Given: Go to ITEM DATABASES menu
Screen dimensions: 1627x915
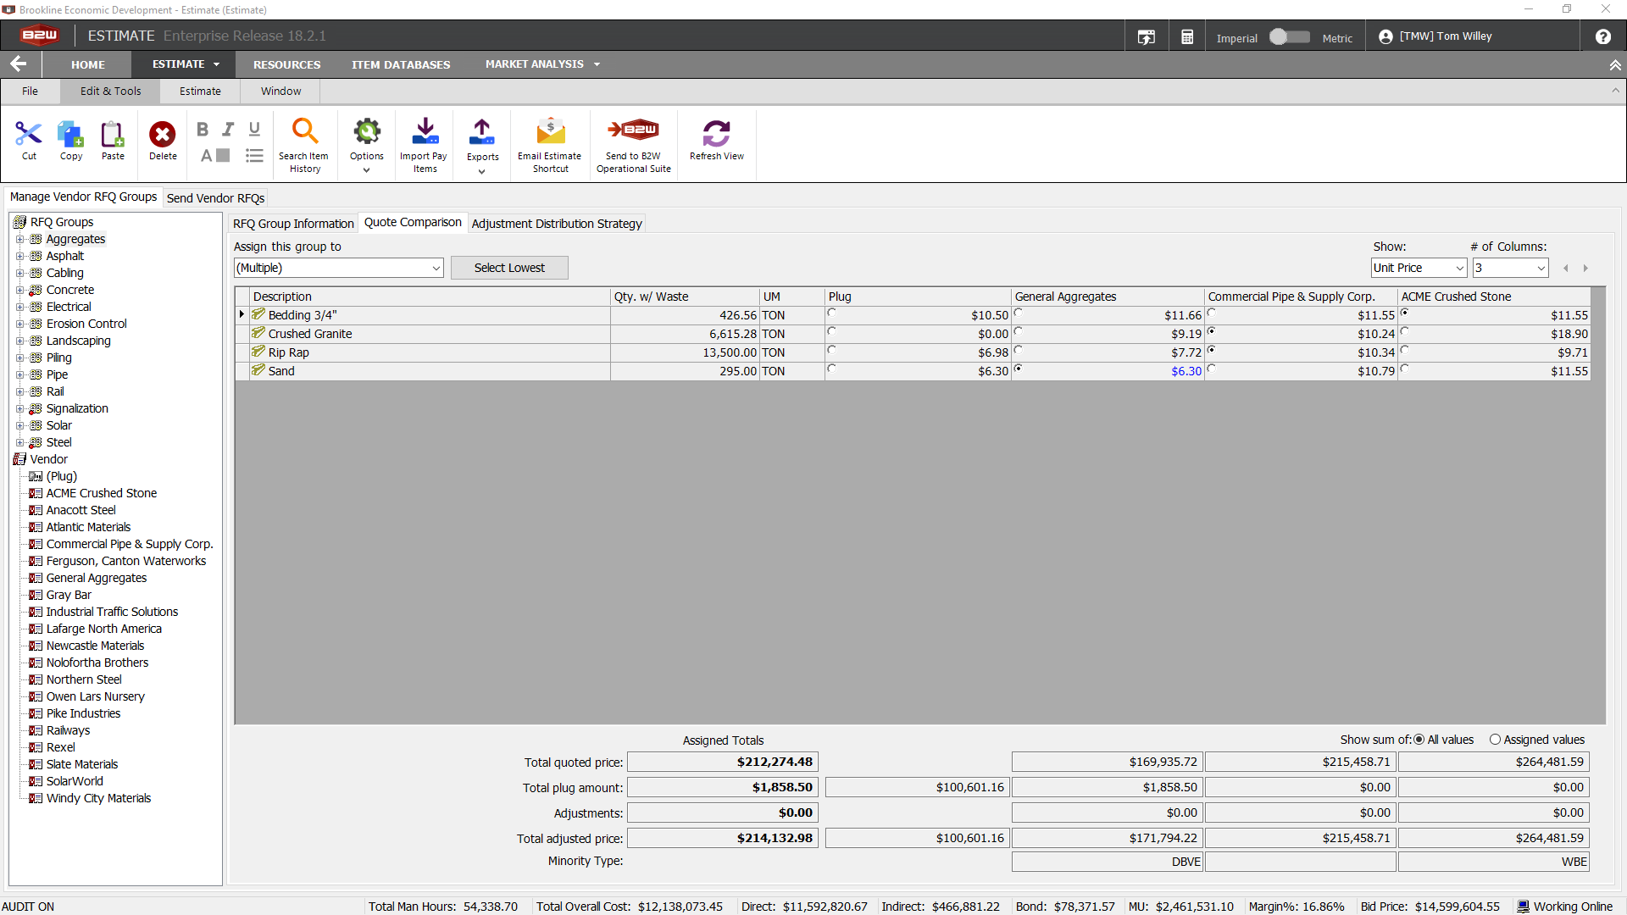Looking at the screenshot, I should pyautogui.click(x=401, y=64).
